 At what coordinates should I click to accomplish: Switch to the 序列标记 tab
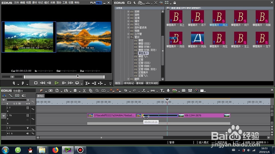coord(129,83)
